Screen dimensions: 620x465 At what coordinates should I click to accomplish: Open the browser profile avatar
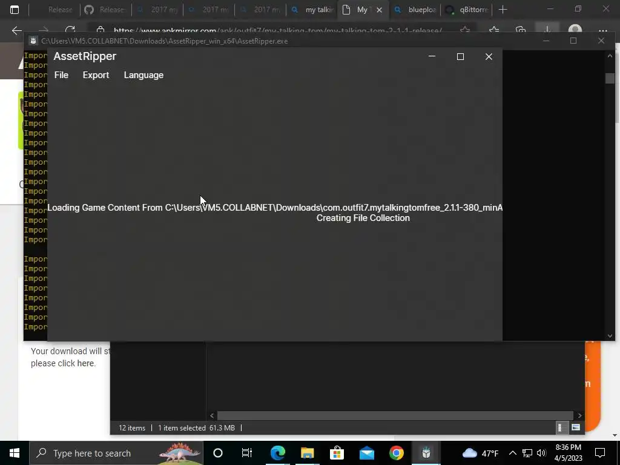[575, 30]
